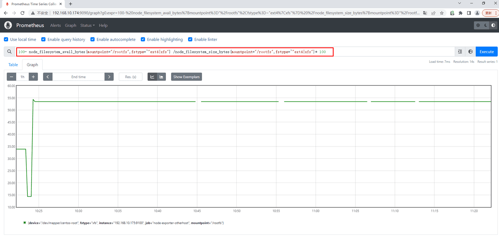Select the Graph result tab

(x=32, y=65)
